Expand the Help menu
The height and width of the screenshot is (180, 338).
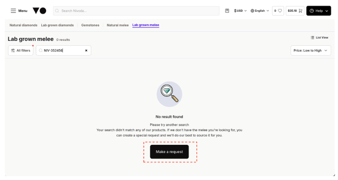pos(318,10)
